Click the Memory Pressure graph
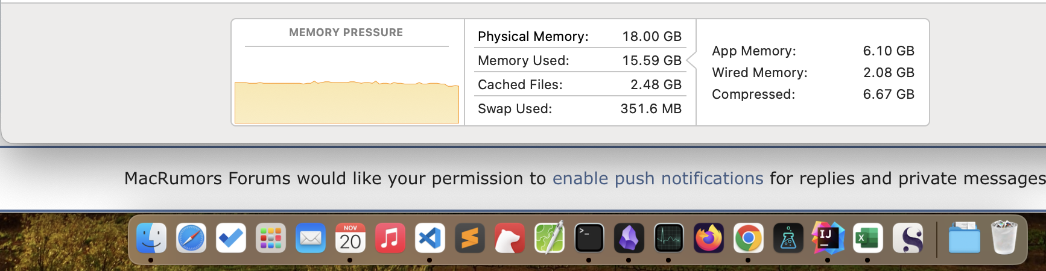1046x271 pixels. click(x=347, y=101)
